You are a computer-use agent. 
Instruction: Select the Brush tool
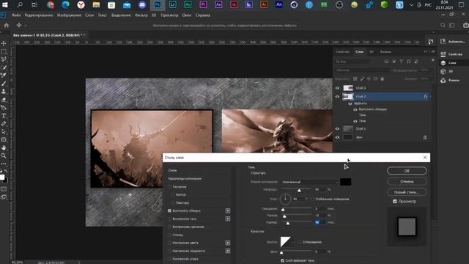pyautogui.click(x=4, y=84)
